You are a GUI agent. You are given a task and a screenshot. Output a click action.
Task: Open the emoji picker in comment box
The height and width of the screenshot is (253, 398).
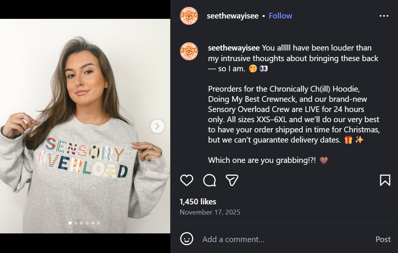pyautogui.click(x=187, y=239)
